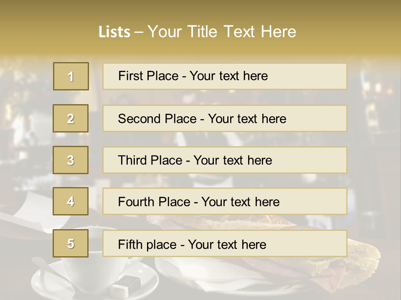
Task: Click the Fourth Place text bar
Action: (x=225, y=201)
